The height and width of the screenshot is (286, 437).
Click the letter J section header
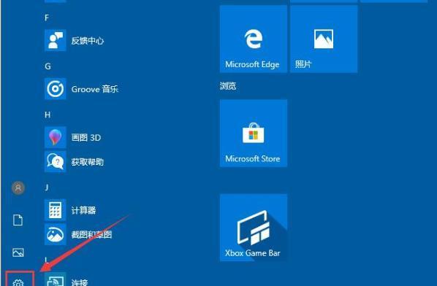pyautogui.click(x=47, y=188)
